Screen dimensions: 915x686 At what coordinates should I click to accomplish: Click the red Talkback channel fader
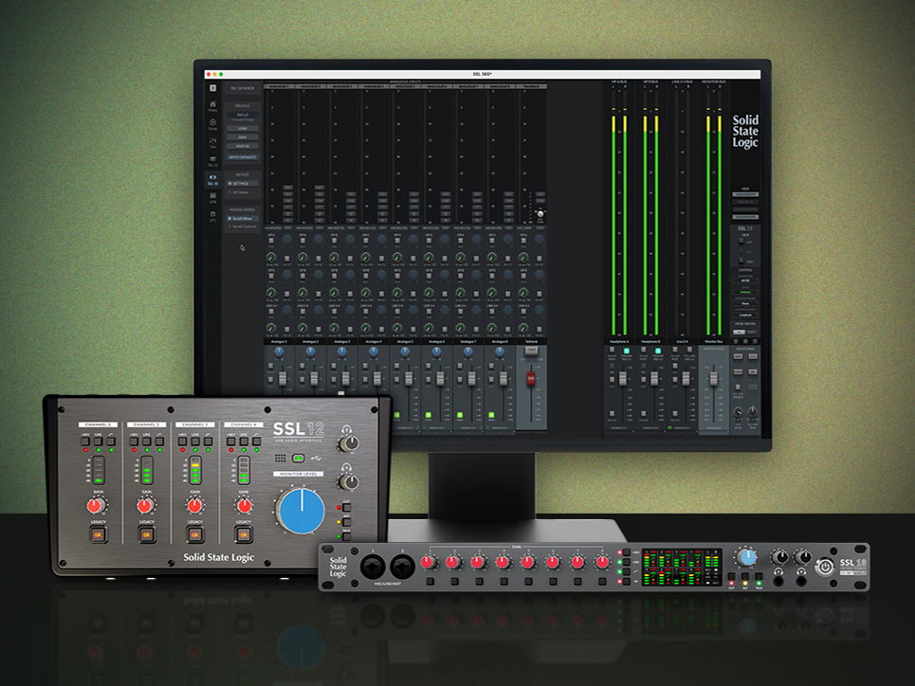coord(529,377)
